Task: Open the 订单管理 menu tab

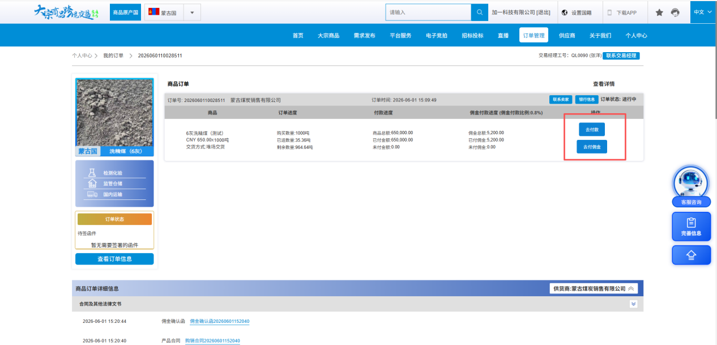Action: click(x=534, y=35)
